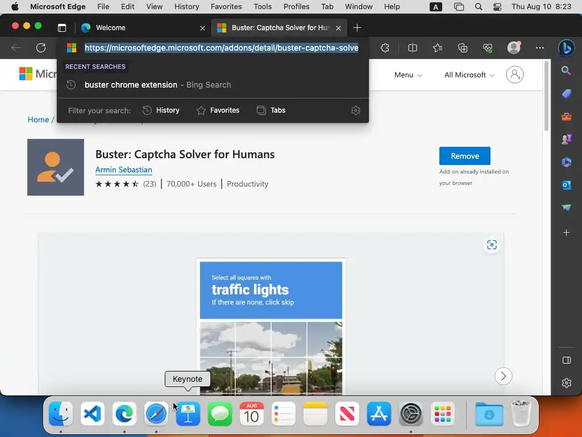
Task: Click the visual search icon on screenshot
Action: [492, 245]
